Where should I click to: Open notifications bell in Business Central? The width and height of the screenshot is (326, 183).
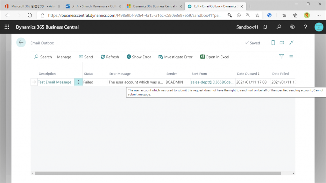coord(265,27)
